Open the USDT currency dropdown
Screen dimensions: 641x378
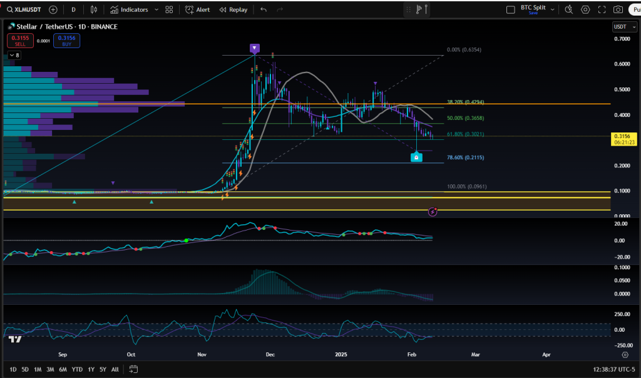coord(624,26)
